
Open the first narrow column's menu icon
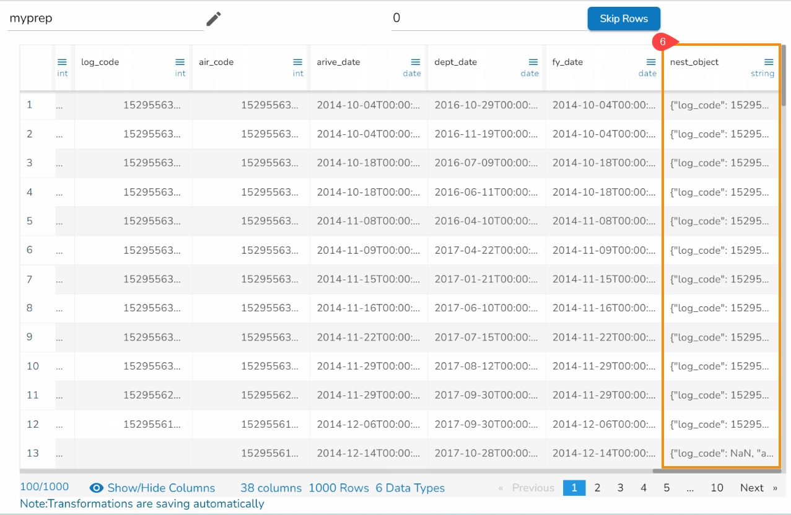pos(62,62)
